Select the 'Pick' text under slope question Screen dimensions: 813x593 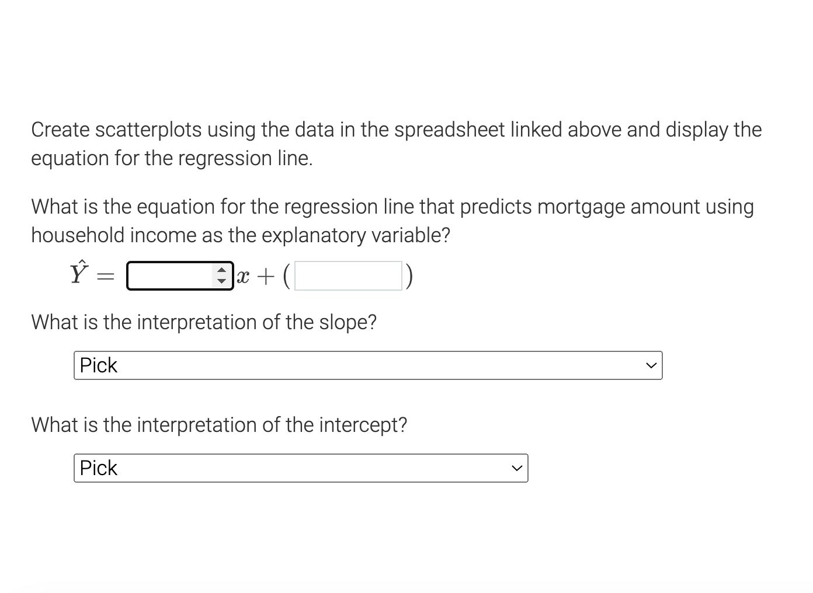tap(98, 365)
